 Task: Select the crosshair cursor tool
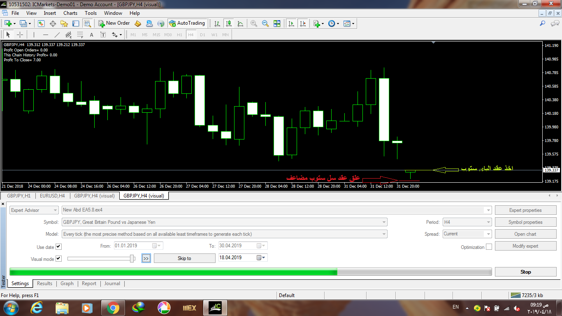pos(20,35)
